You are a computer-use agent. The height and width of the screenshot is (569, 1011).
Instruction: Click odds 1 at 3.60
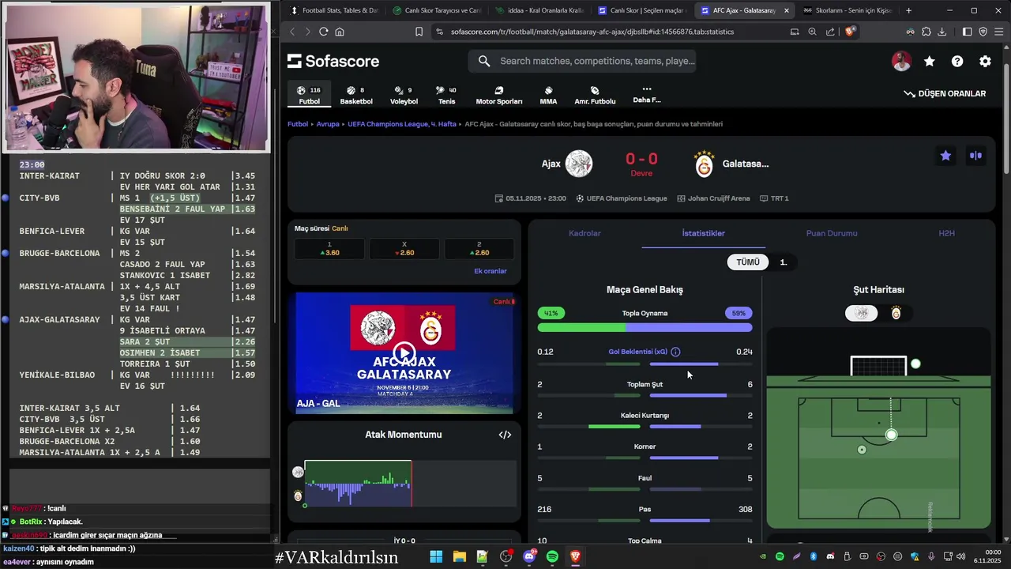pyautogui.click(x=329, y=249)
